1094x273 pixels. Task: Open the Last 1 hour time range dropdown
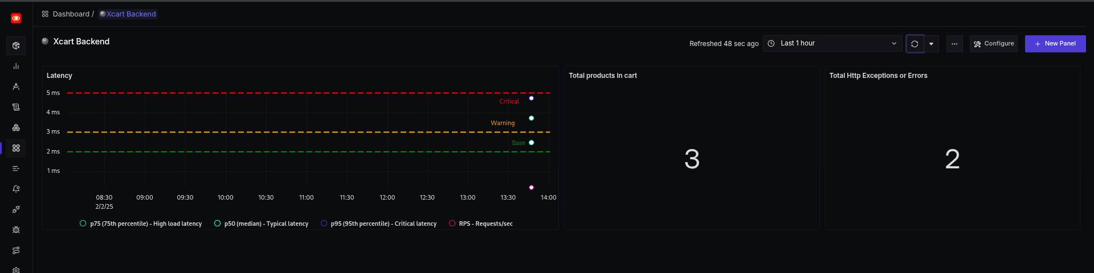(x=832, y=43)
